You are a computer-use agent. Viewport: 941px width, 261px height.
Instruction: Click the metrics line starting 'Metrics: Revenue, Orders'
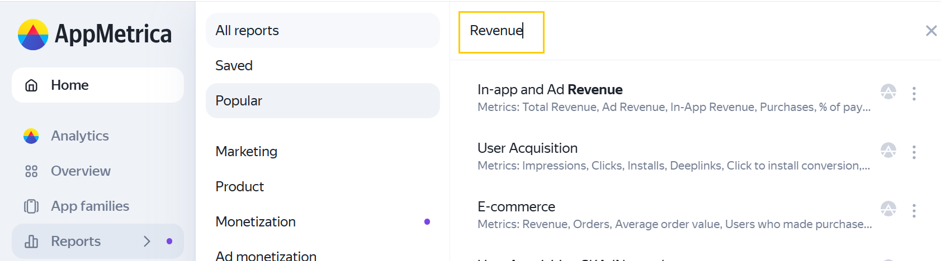tap(674, 224)
